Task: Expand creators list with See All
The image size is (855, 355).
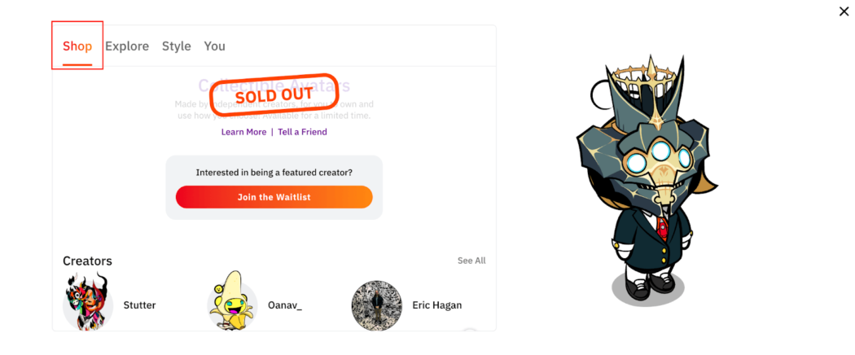Action: [471, 261]
